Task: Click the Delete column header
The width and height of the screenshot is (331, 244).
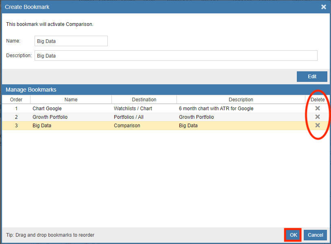Action: coord(318,99)
